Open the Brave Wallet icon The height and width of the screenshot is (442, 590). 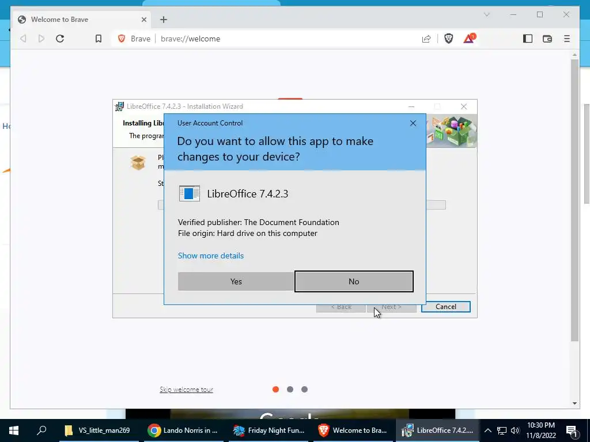pos(547,39)
